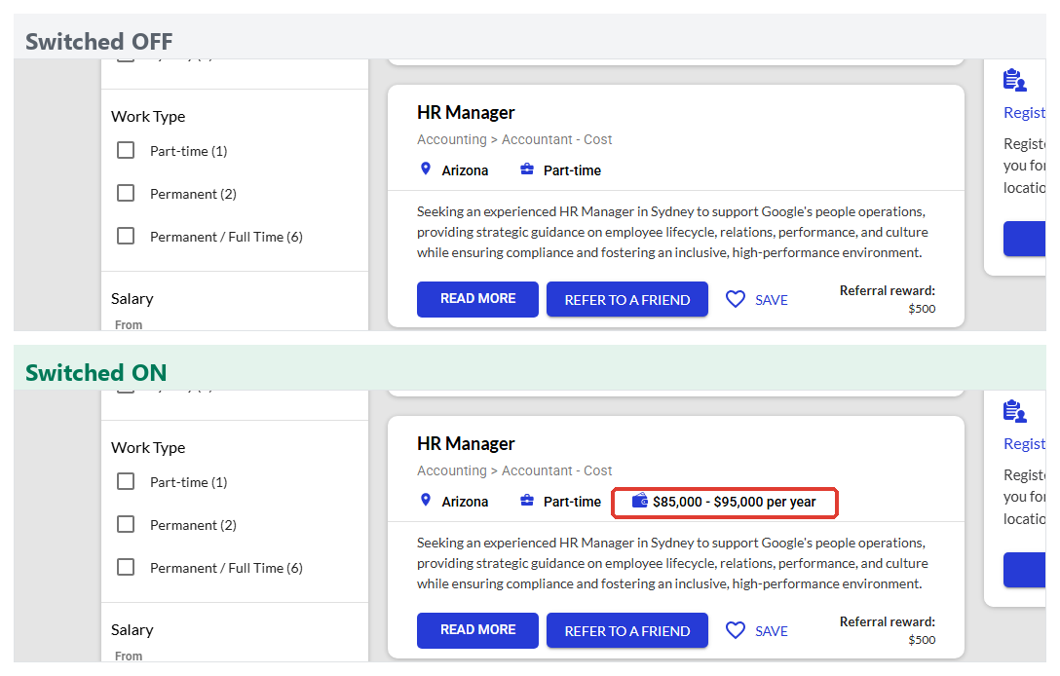Screen dimensions: 1060x676
Task: Click REFER TO A FRIEND in bottom card
Action: tap(626, 630)
